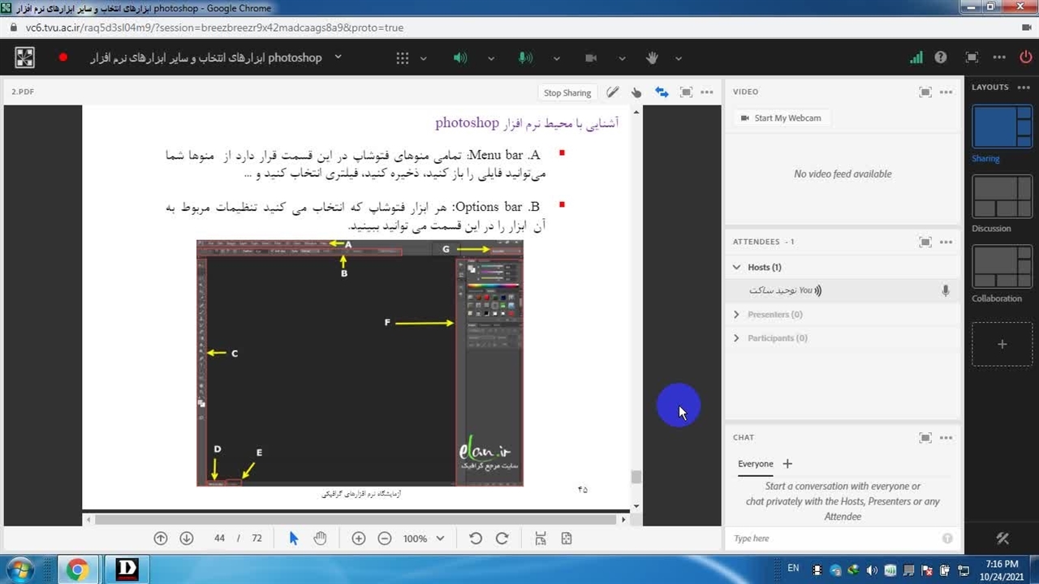This screenshot has height=584, width=1039.
Task: Rotate the document clockwise
Action: 502,539
